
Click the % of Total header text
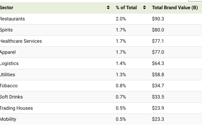tap(126, 8)
